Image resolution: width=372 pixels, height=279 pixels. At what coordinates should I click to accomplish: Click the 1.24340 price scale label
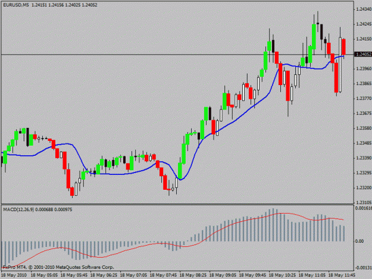364,10
